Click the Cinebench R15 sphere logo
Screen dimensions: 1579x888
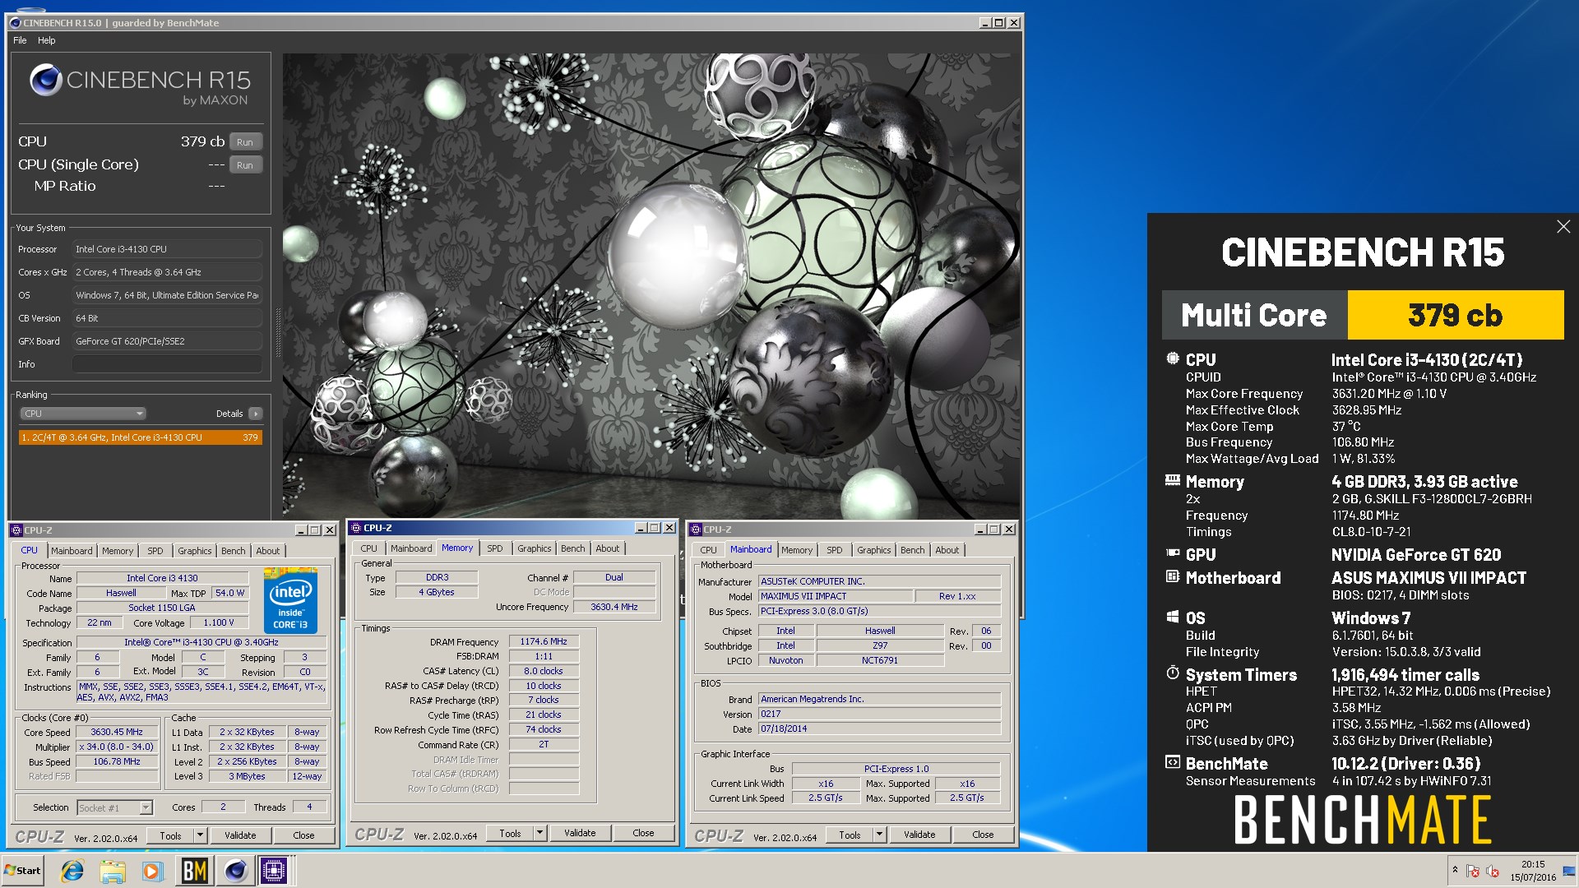tap(46, 80)
